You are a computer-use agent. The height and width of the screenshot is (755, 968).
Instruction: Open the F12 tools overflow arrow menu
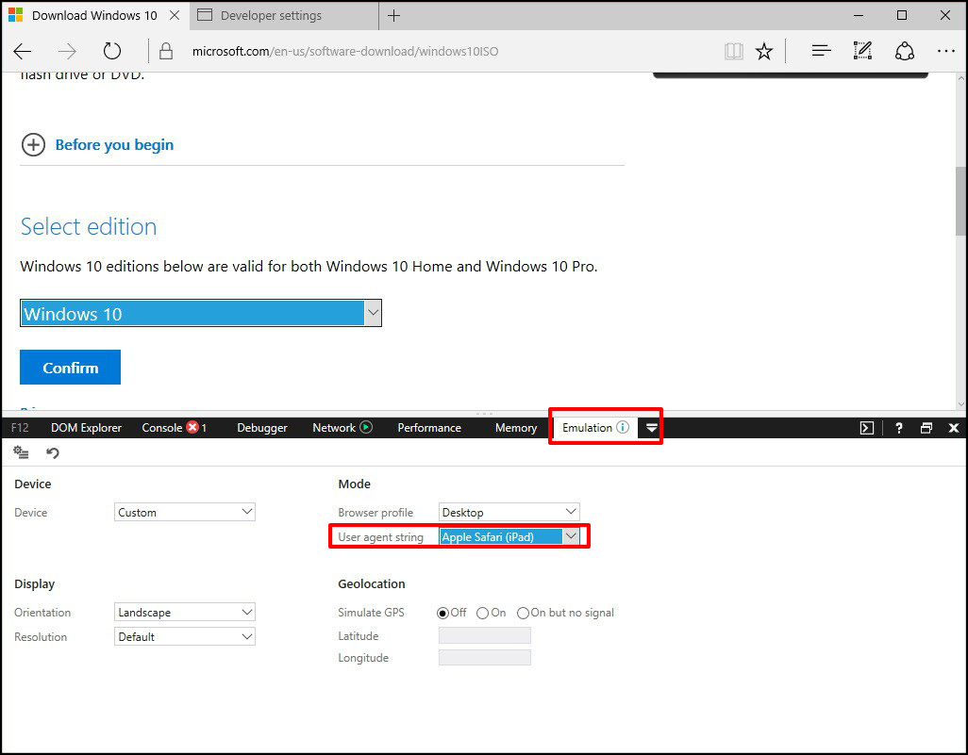[651, 428]
